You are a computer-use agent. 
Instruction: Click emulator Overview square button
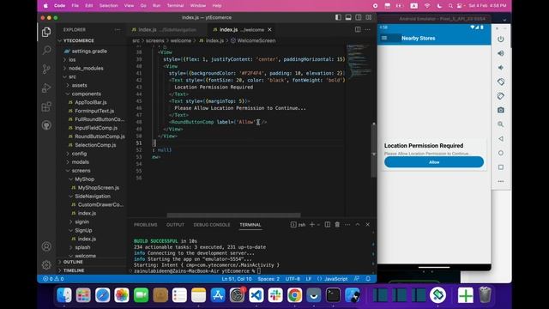(x=501, y=167)
